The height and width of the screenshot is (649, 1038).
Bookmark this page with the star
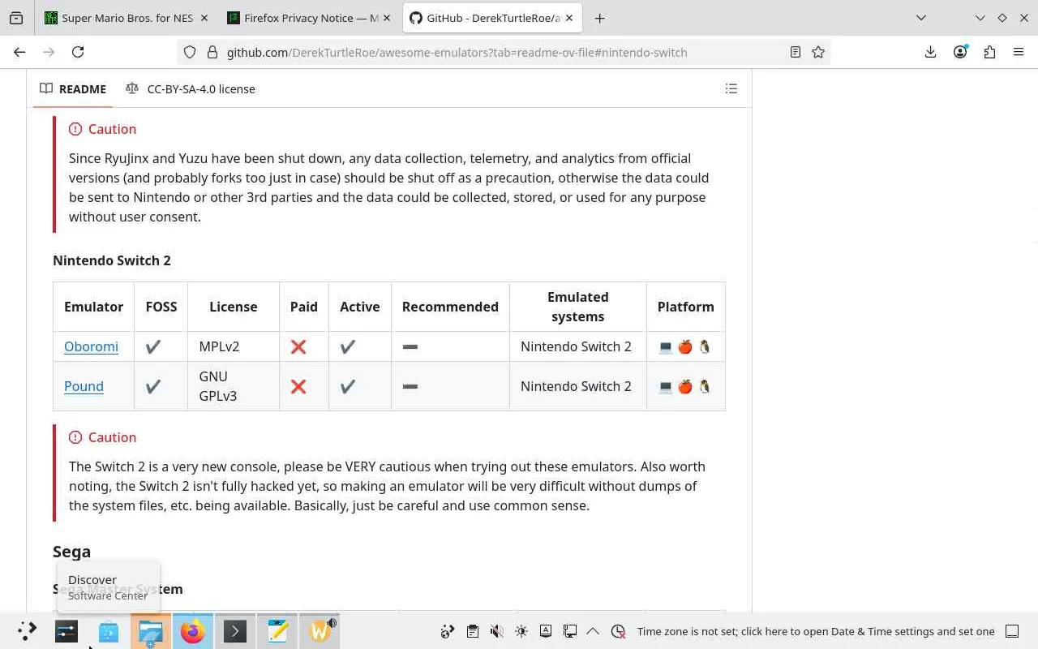818,52
